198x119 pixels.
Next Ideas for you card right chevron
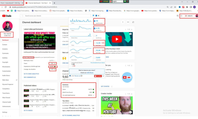click(132, 66)
